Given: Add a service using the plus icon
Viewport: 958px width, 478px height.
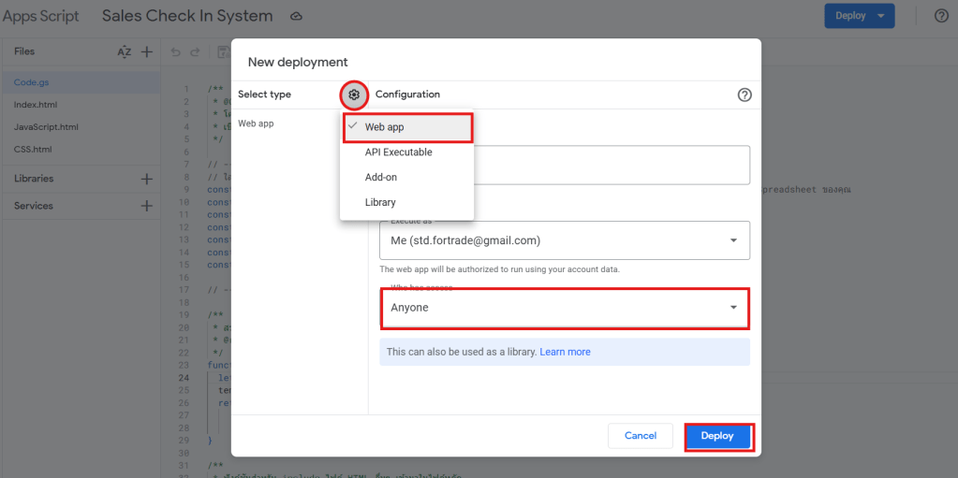Looking at the screenshot, I should pos(146,206).
